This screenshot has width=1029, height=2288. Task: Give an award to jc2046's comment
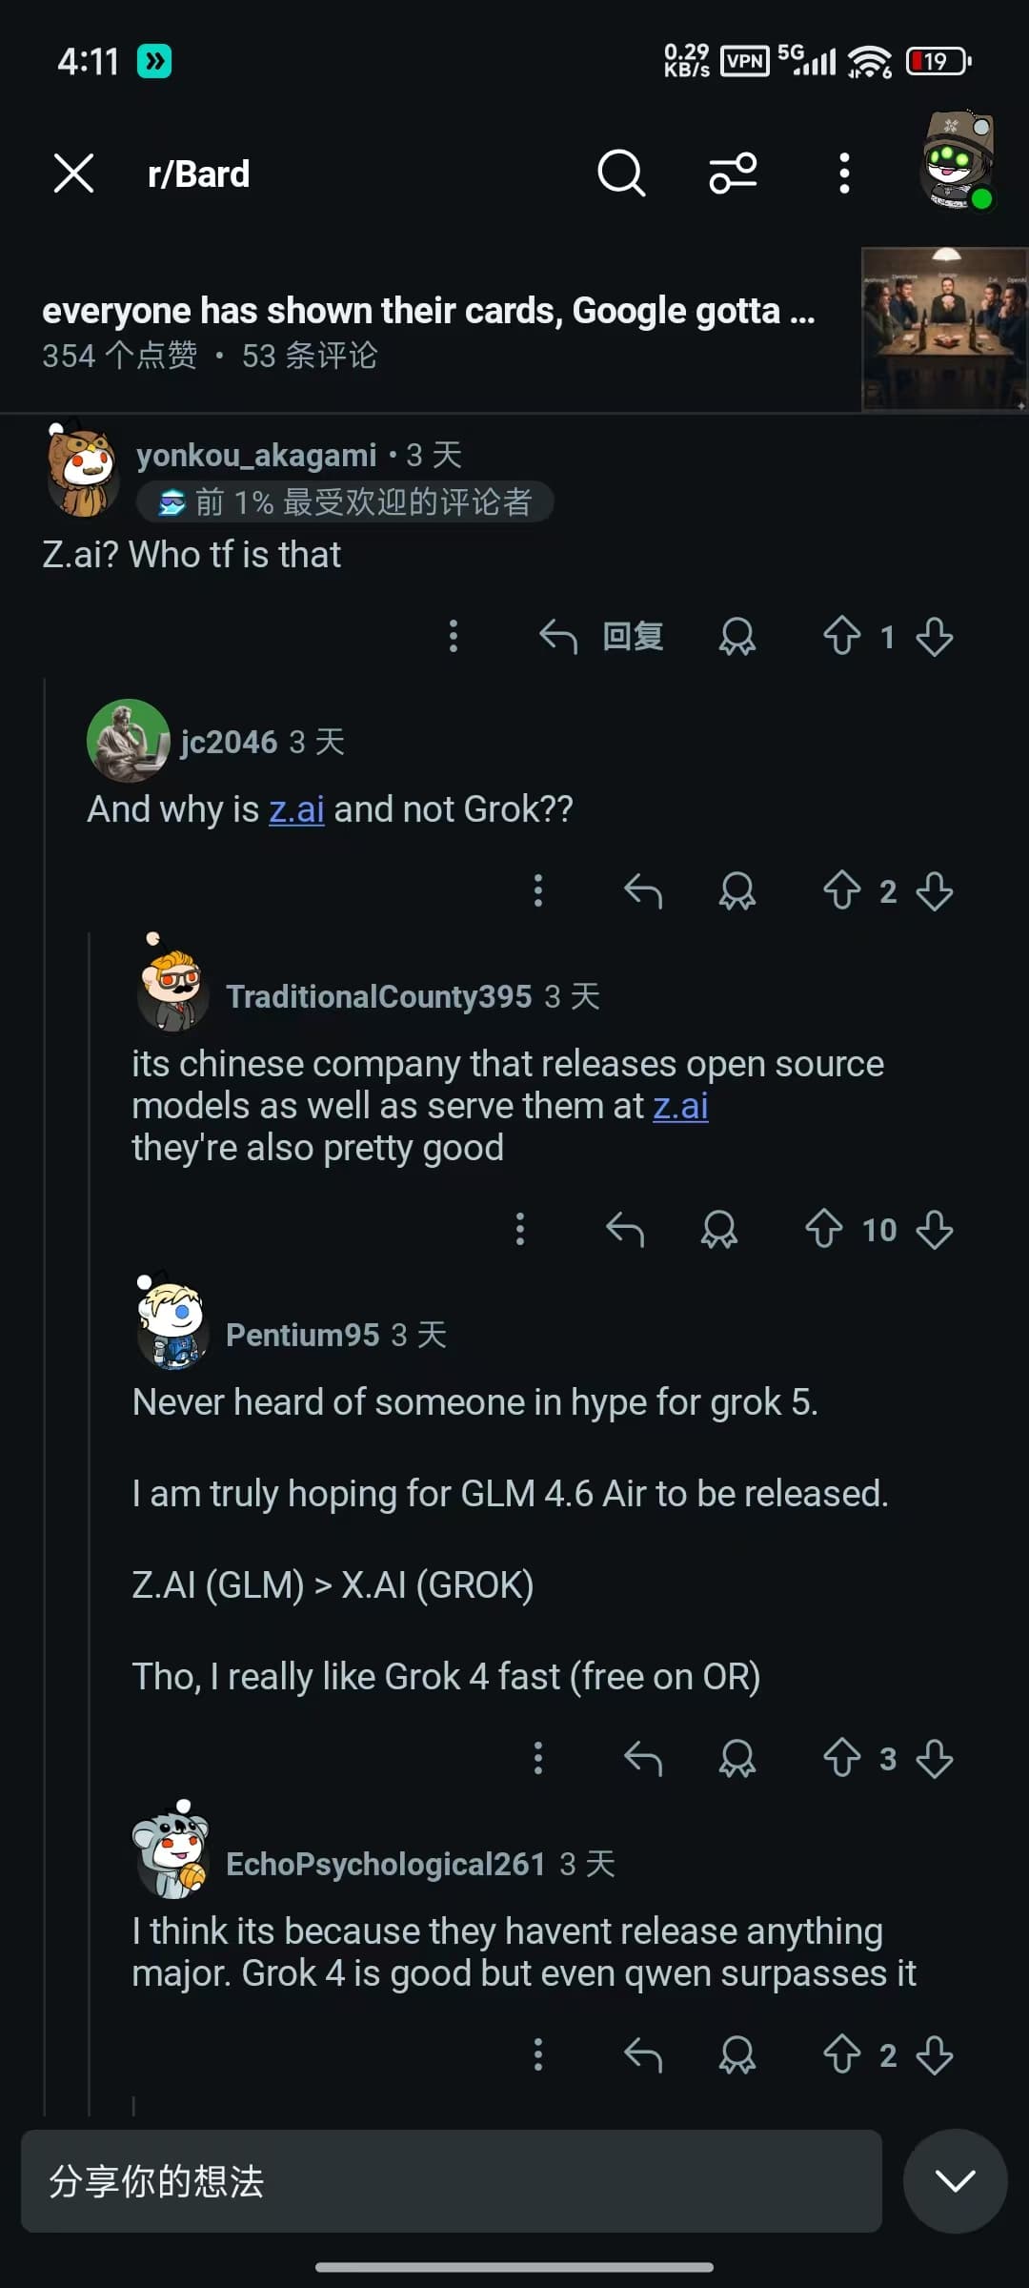pos(736,891)
